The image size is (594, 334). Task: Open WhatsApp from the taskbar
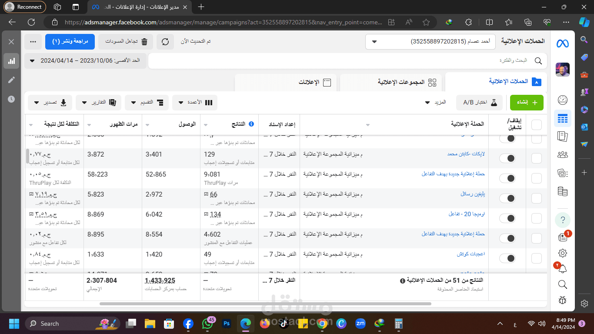[207, 324]
